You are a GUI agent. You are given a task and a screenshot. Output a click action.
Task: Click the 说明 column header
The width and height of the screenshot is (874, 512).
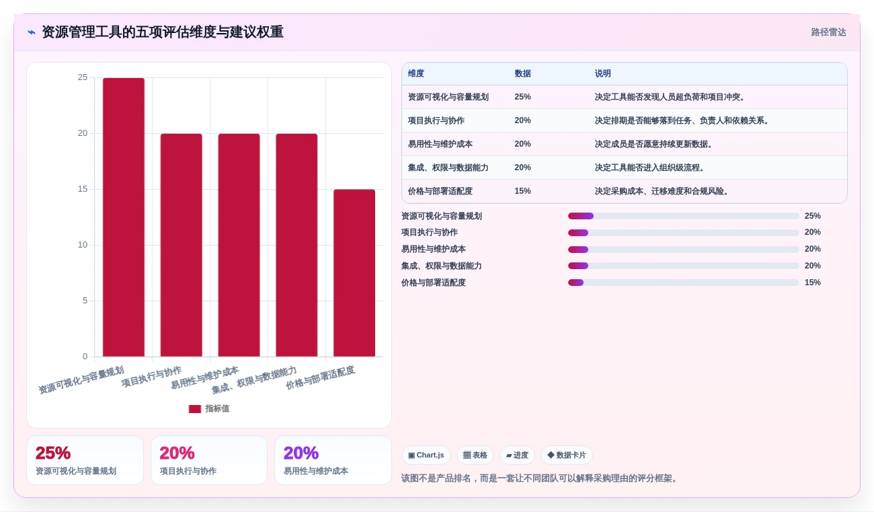(603, 74)
